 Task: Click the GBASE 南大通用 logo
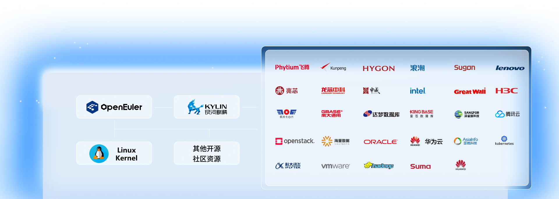332,114
